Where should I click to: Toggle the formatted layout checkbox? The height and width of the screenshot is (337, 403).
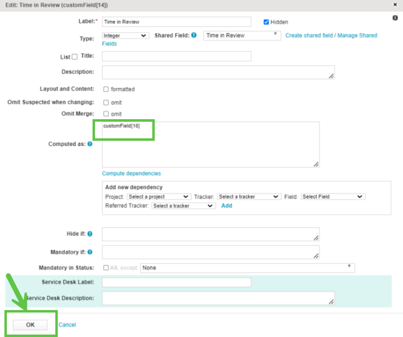pyautogui.click(x=106, y=89)
